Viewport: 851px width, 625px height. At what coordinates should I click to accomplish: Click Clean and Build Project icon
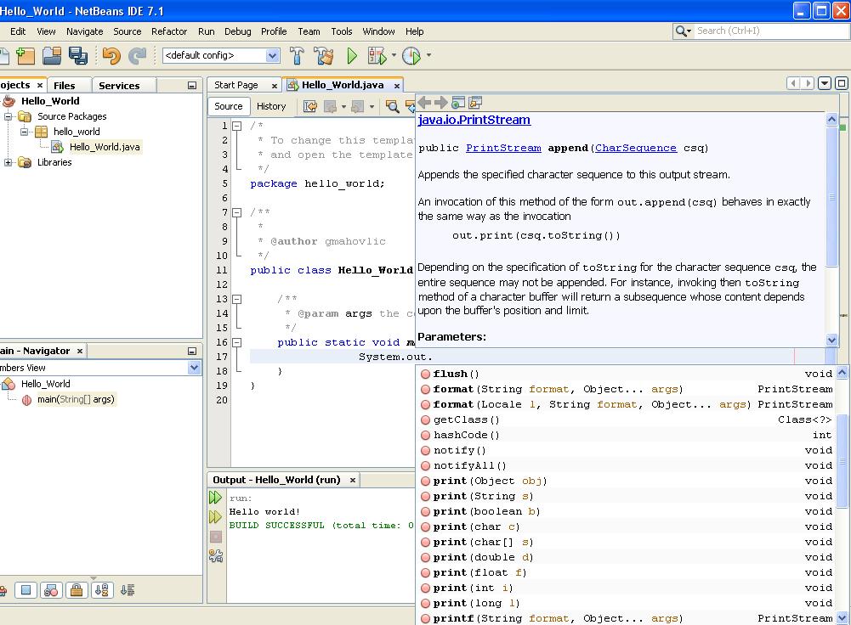pyautogui.click(x=323, y=56)
